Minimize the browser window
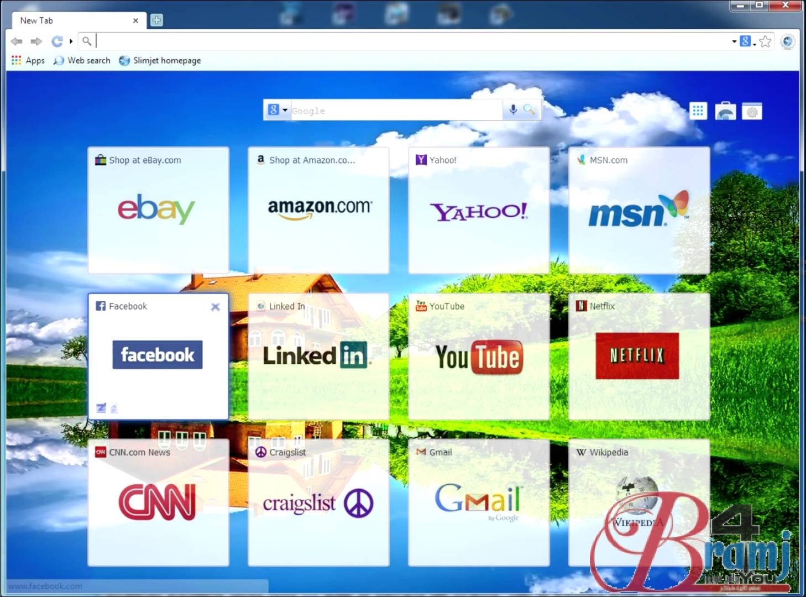 click(x=741, y=6)
